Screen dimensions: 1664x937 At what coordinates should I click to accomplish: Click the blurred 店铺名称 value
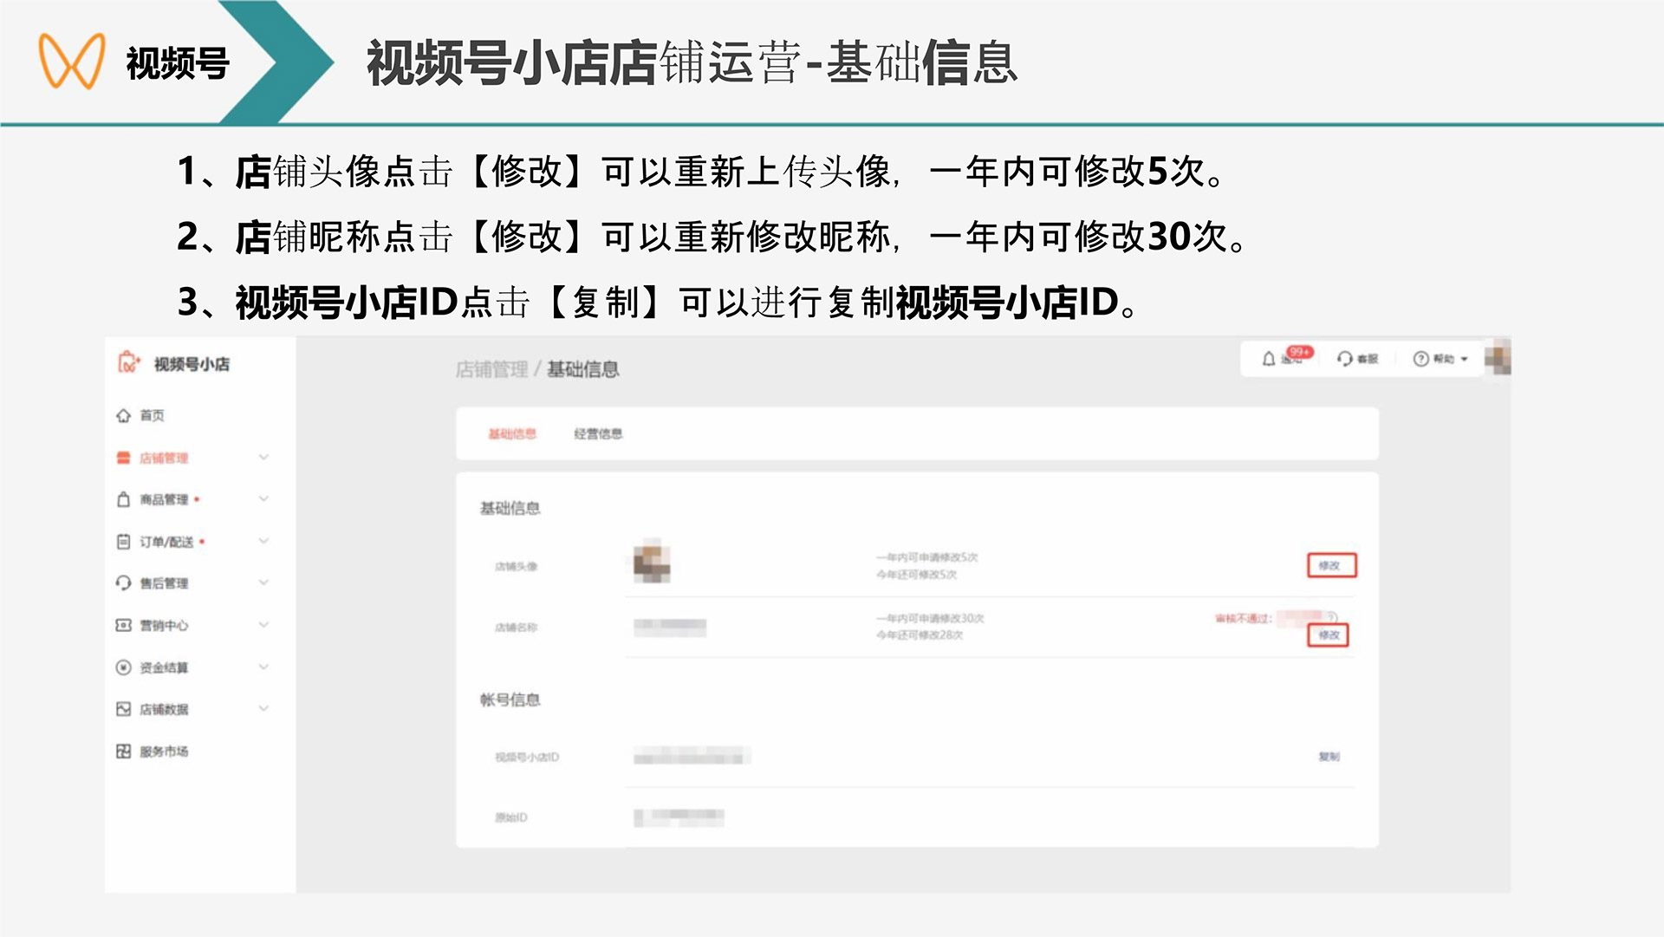point(669,627)
